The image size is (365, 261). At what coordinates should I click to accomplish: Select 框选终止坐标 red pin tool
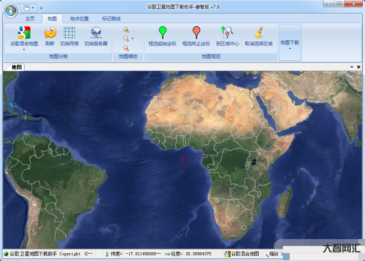[196, 33]
